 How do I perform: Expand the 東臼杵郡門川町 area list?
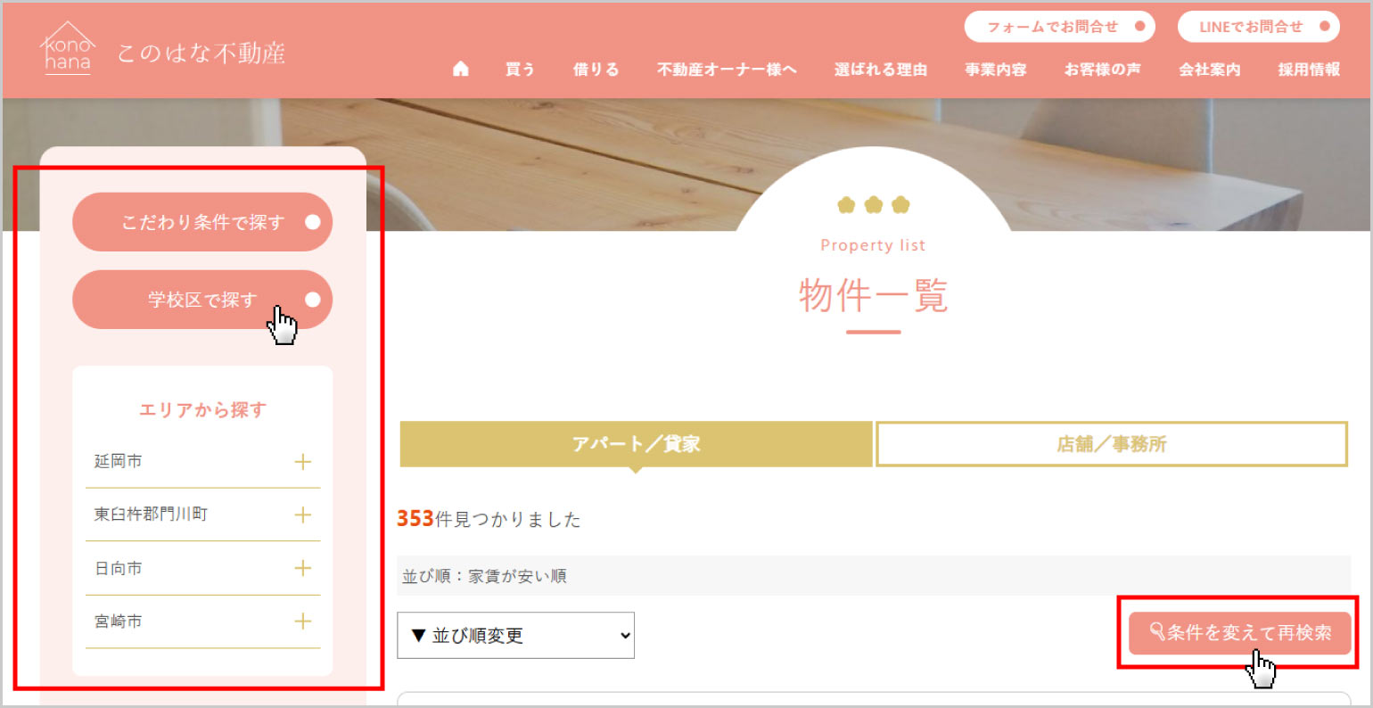304,515
